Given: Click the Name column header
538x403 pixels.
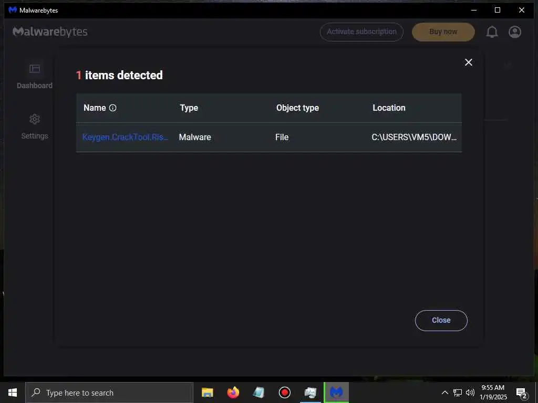Looking at the screenshot, I should 95,108.
